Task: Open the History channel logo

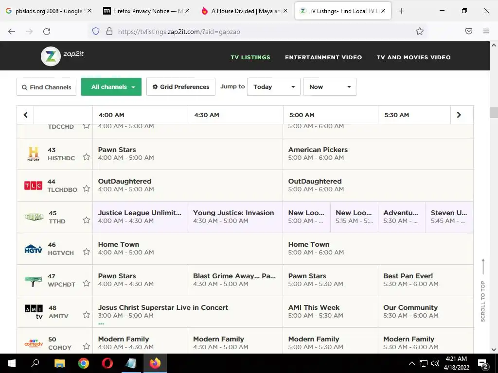Action: tap(34, 154)
